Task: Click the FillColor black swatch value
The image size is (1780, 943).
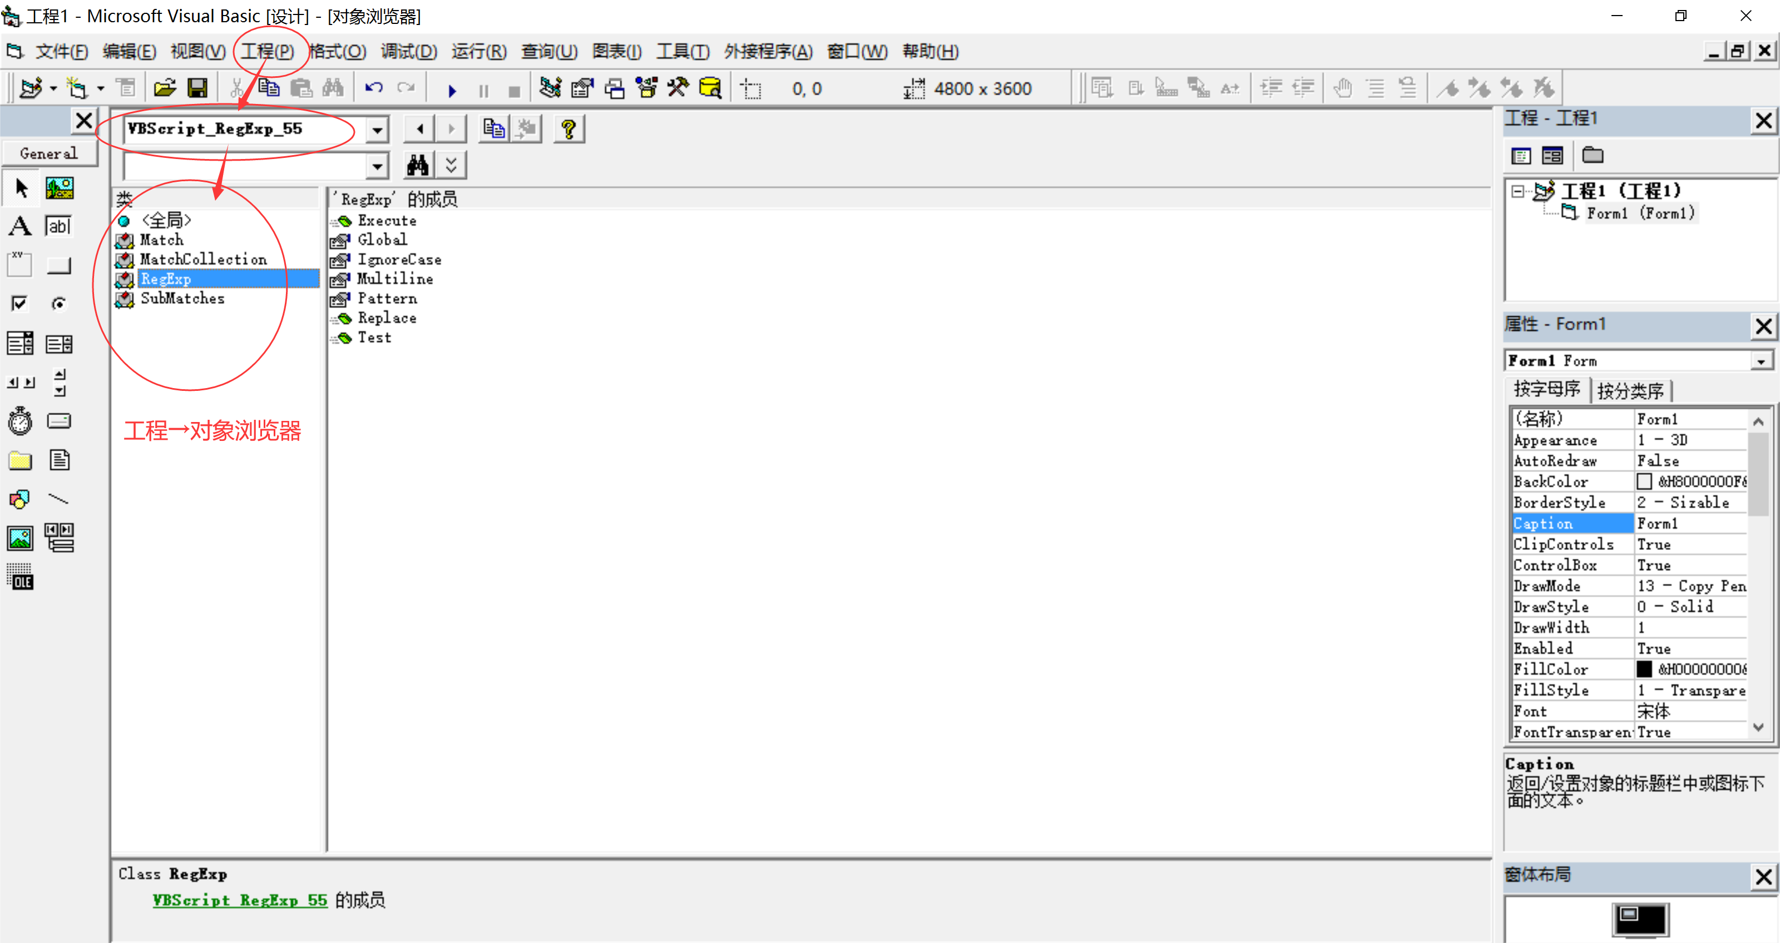Action: pos(1645,669)
